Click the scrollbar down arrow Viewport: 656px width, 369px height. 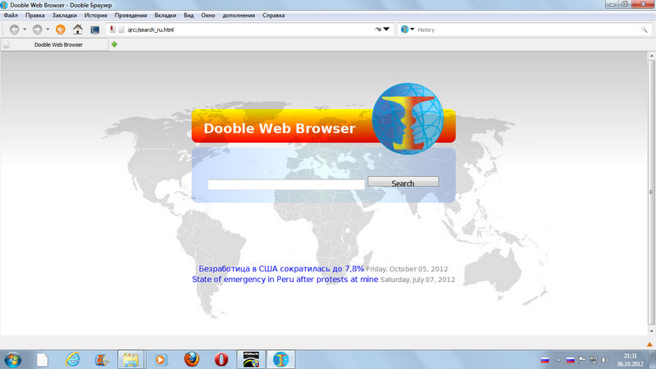651,331
